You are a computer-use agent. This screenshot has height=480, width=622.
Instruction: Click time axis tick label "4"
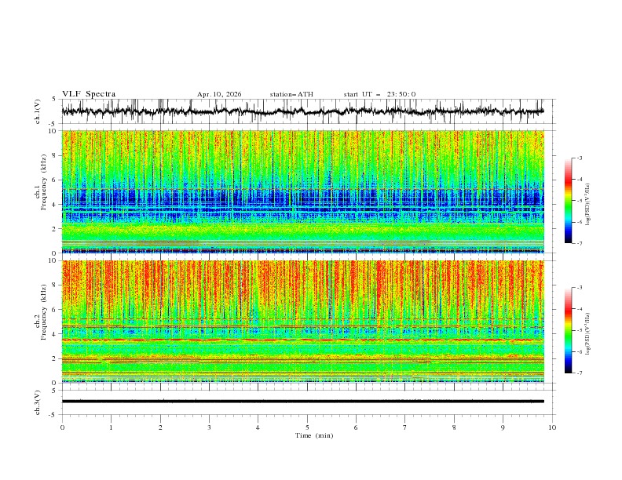point(258,427)
